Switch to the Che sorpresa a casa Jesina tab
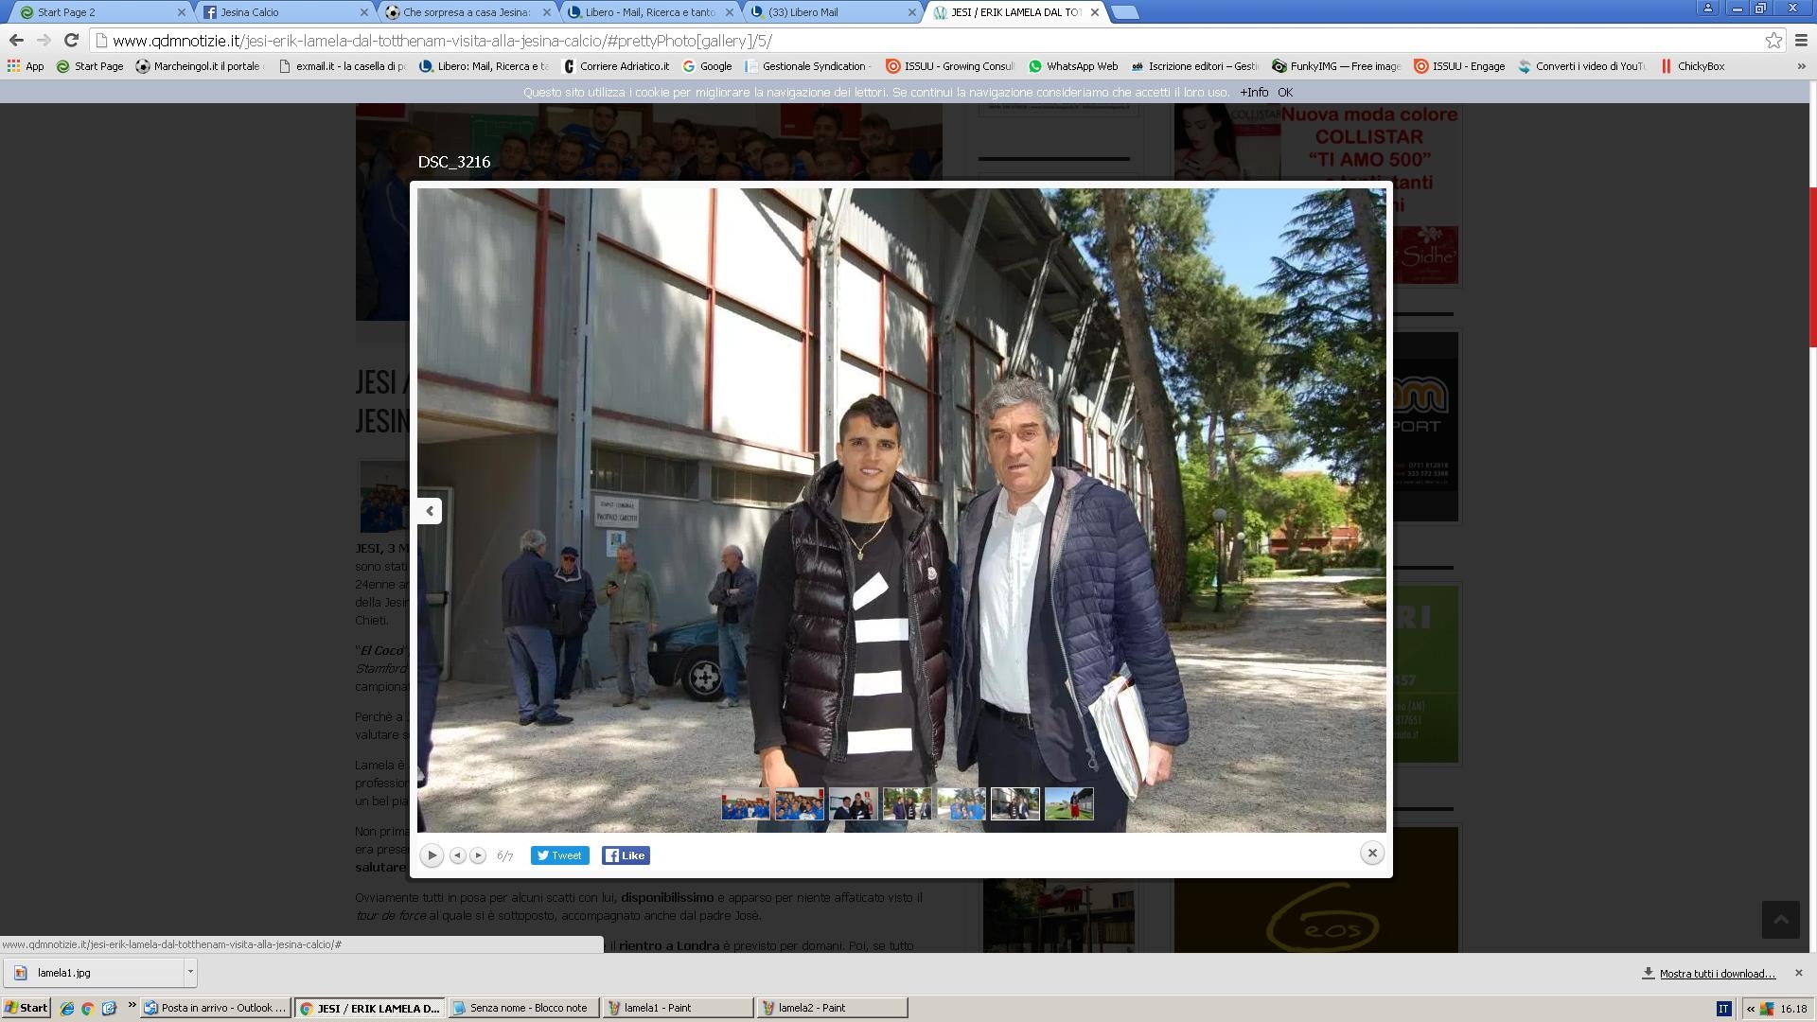This screenshot has height=1022, width=1817. [x=467, y=12]
